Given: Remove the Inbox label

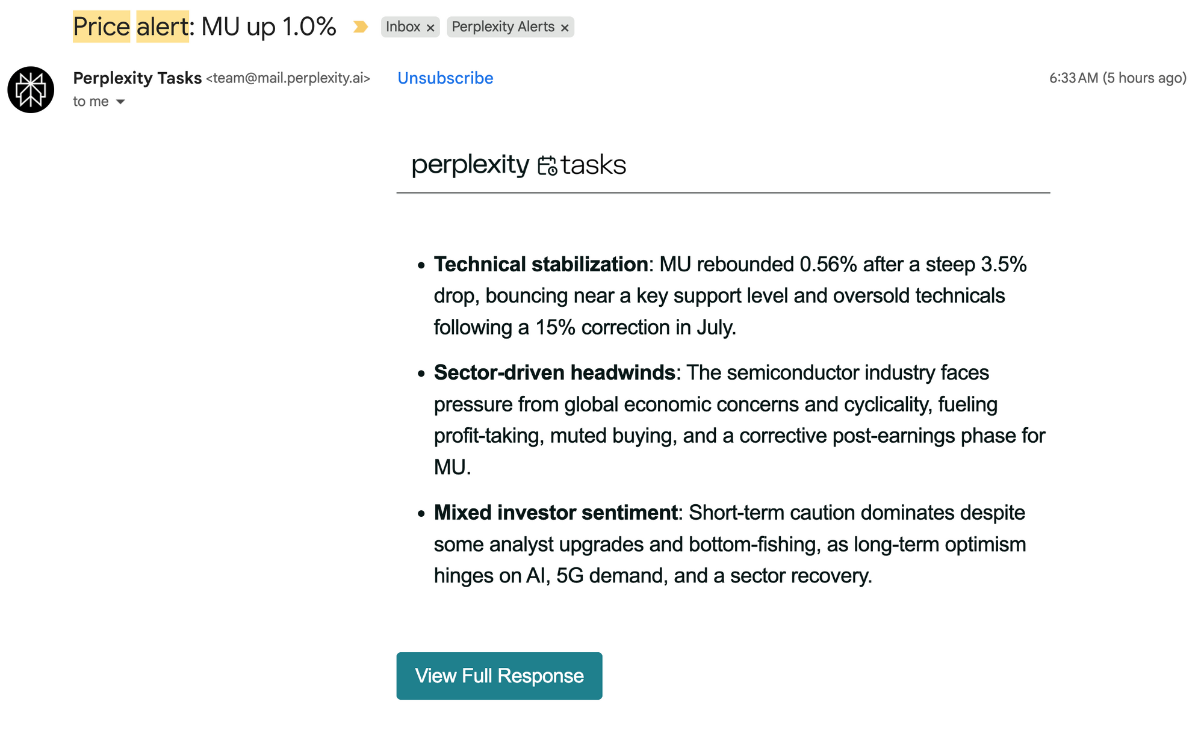Looking at the screenshot, I should point(430,28).
